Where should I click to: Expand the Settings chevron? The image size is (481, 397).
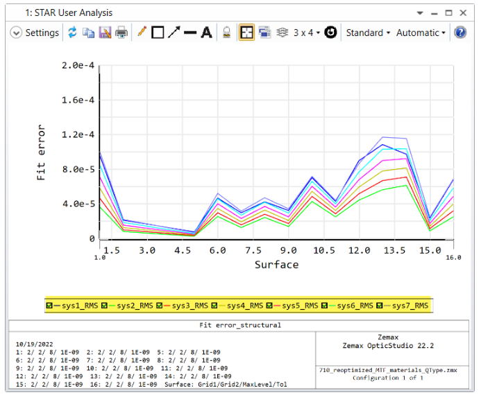(16, 33)
